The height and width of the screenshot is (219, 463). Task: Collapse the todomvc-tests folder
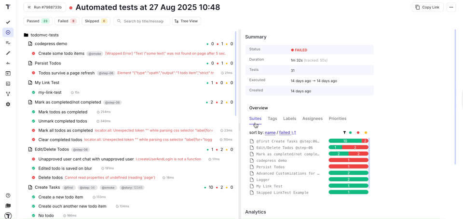26,35
